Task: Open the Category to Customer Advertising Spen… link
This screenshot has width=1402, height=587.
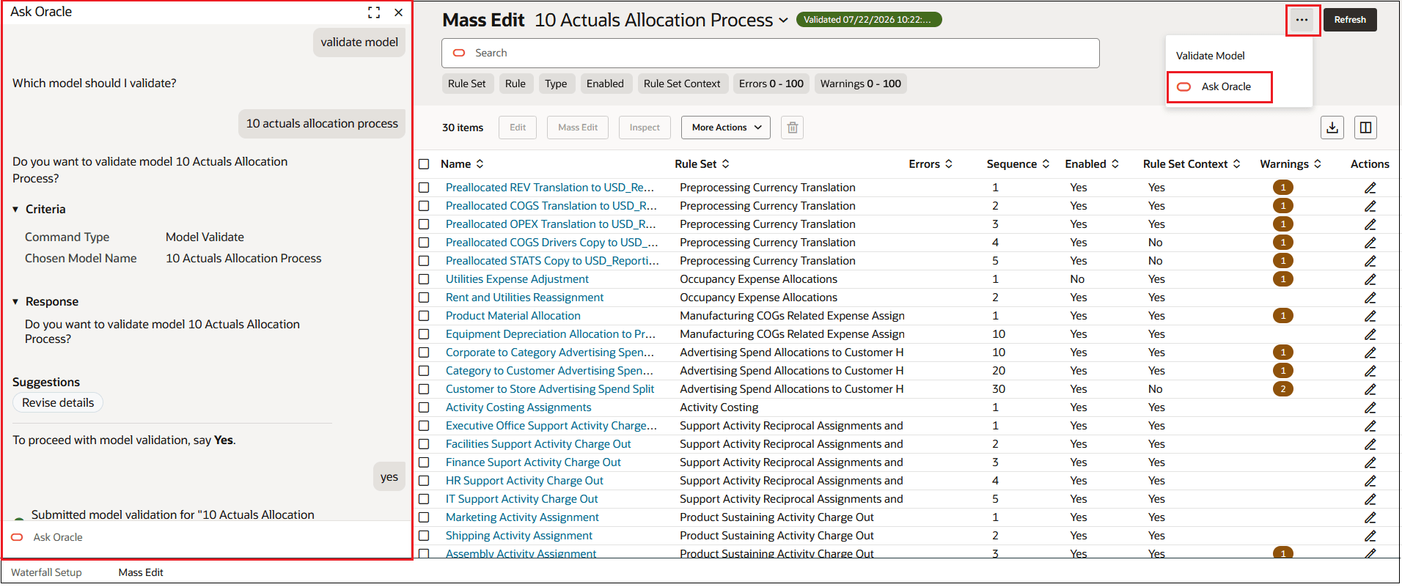Action: 549,371
